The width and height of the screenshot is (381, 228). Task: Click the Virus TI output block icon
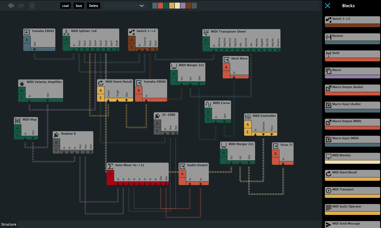click(275, 146)
